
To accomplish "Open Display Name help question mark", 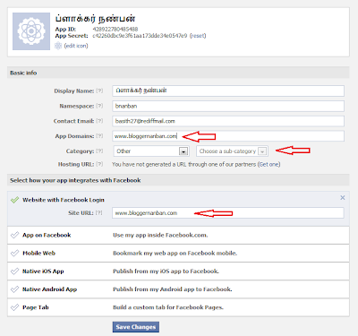I will [x=99, y=90].
